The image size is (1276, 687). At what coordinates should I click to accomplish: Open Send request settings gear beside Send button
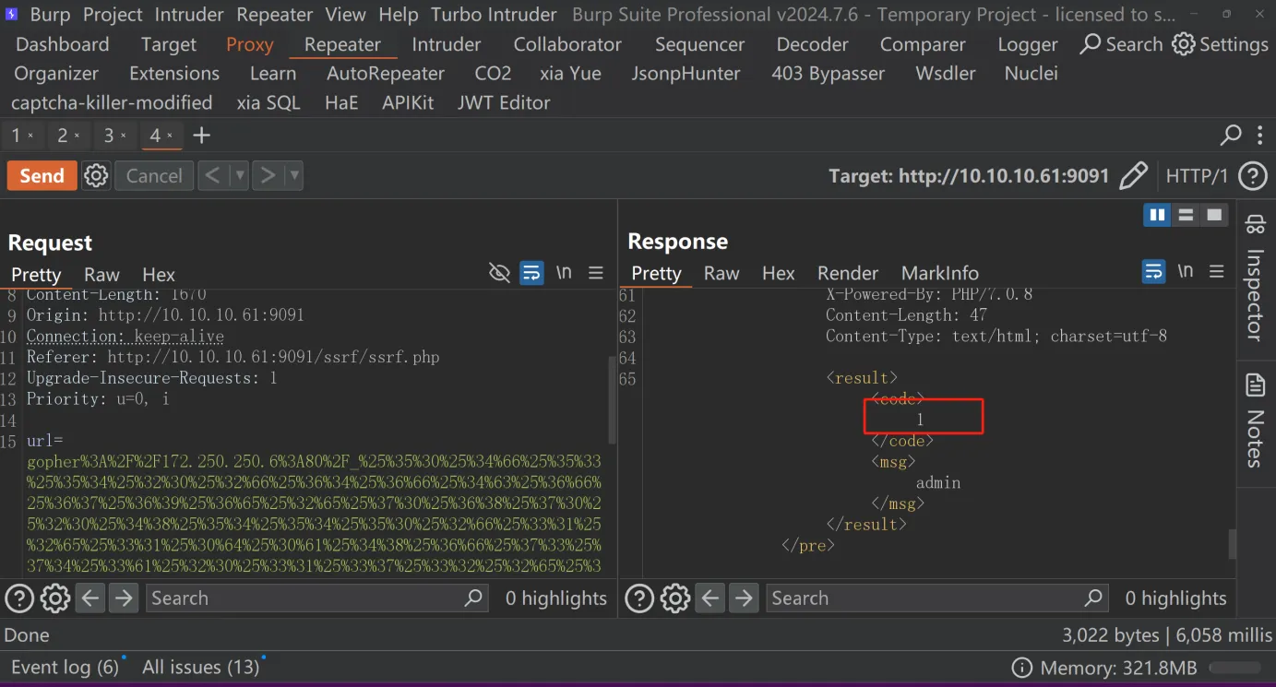click(96, 175)
